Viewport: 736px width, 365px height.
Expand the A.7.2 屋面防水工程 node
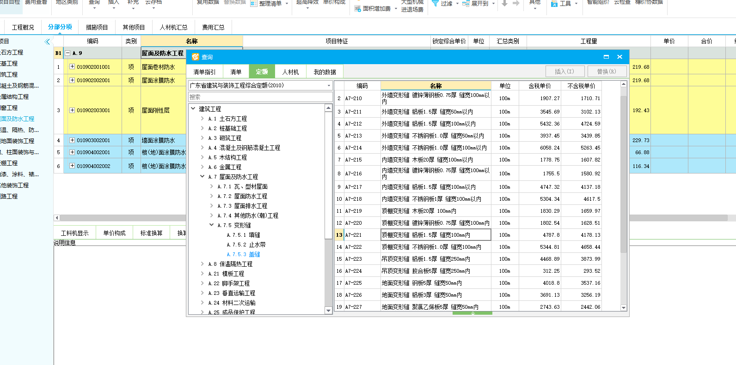tap(212, 196)
